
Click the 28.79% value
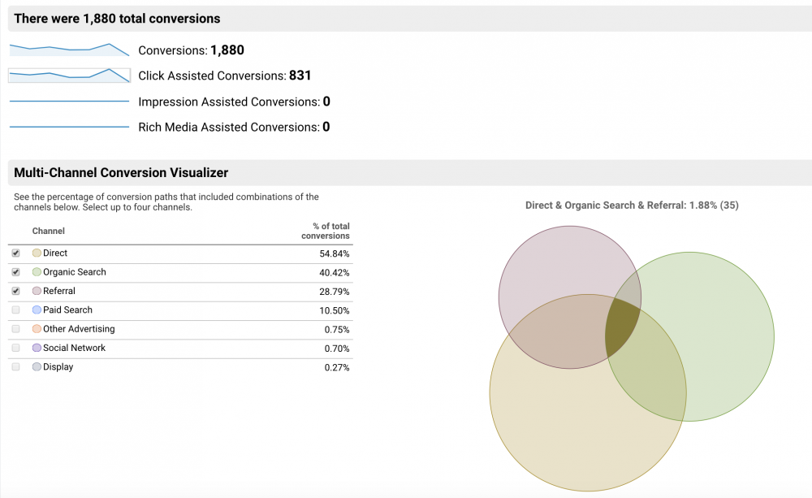click(335, 292)
